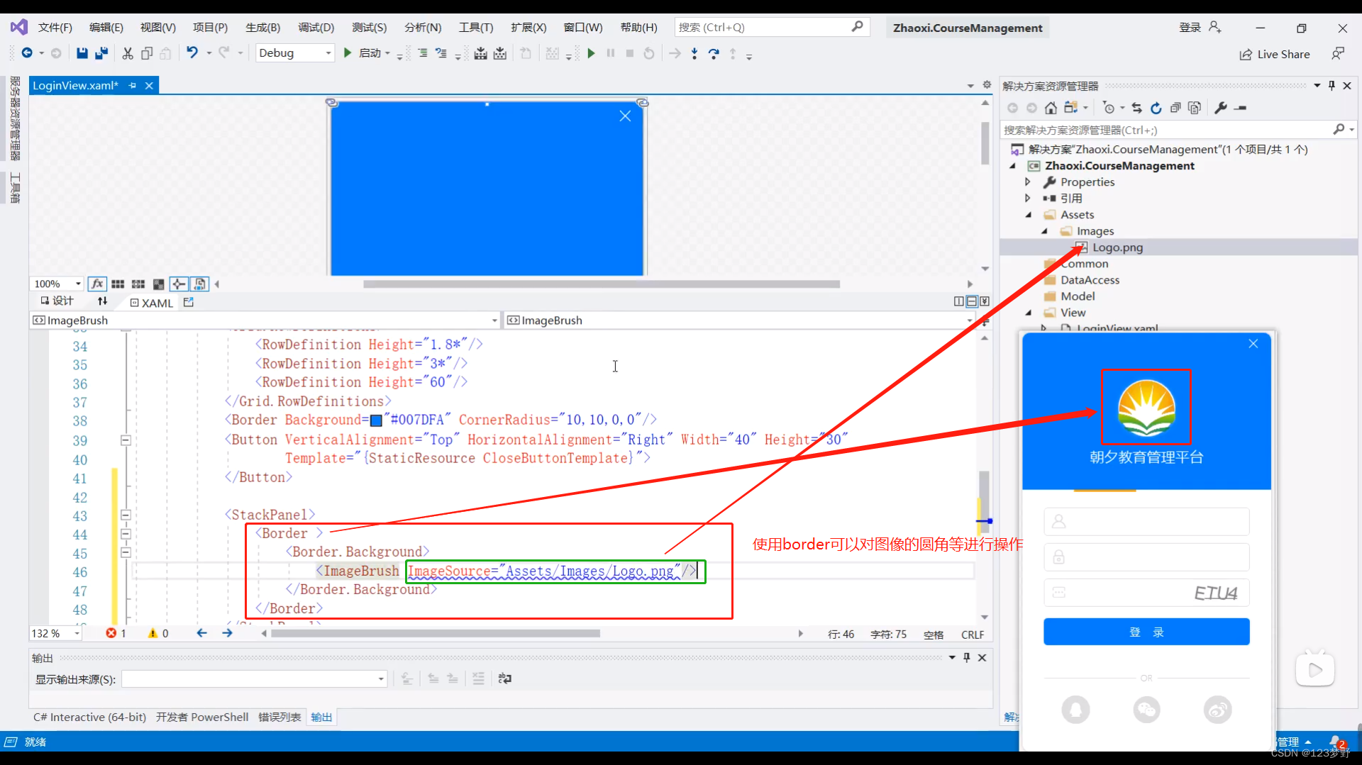Click pop-out XAML editor icon
1362x765 pixels.
188,302
